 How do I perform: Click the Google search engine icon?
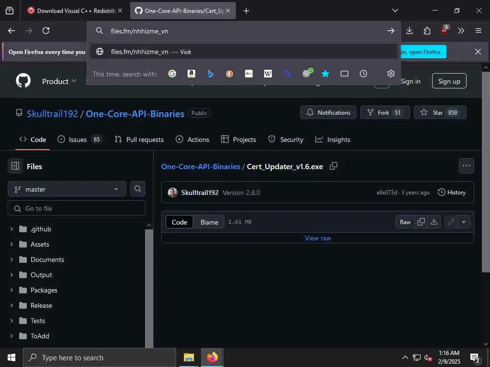pyautogui.click(x=172, y=74)
